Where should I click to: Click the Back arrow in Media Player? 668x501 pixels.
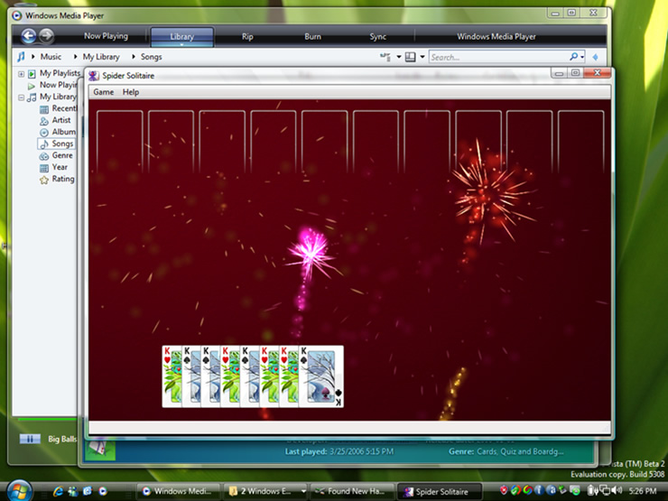pyautogui.click(x=28, y=36)
